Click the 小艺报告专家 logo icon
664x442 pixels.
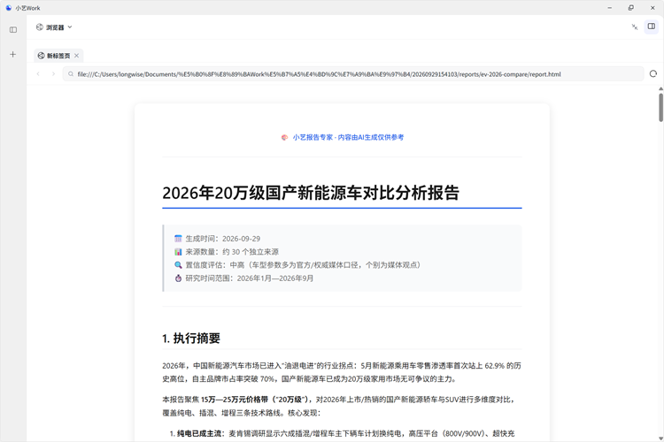point(284,137)
